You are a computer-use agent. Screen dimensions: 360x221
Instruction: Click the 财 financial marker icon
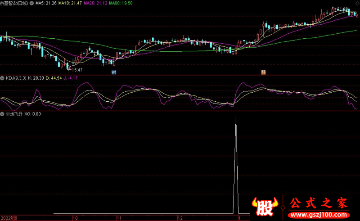click(x=114, y=72)
